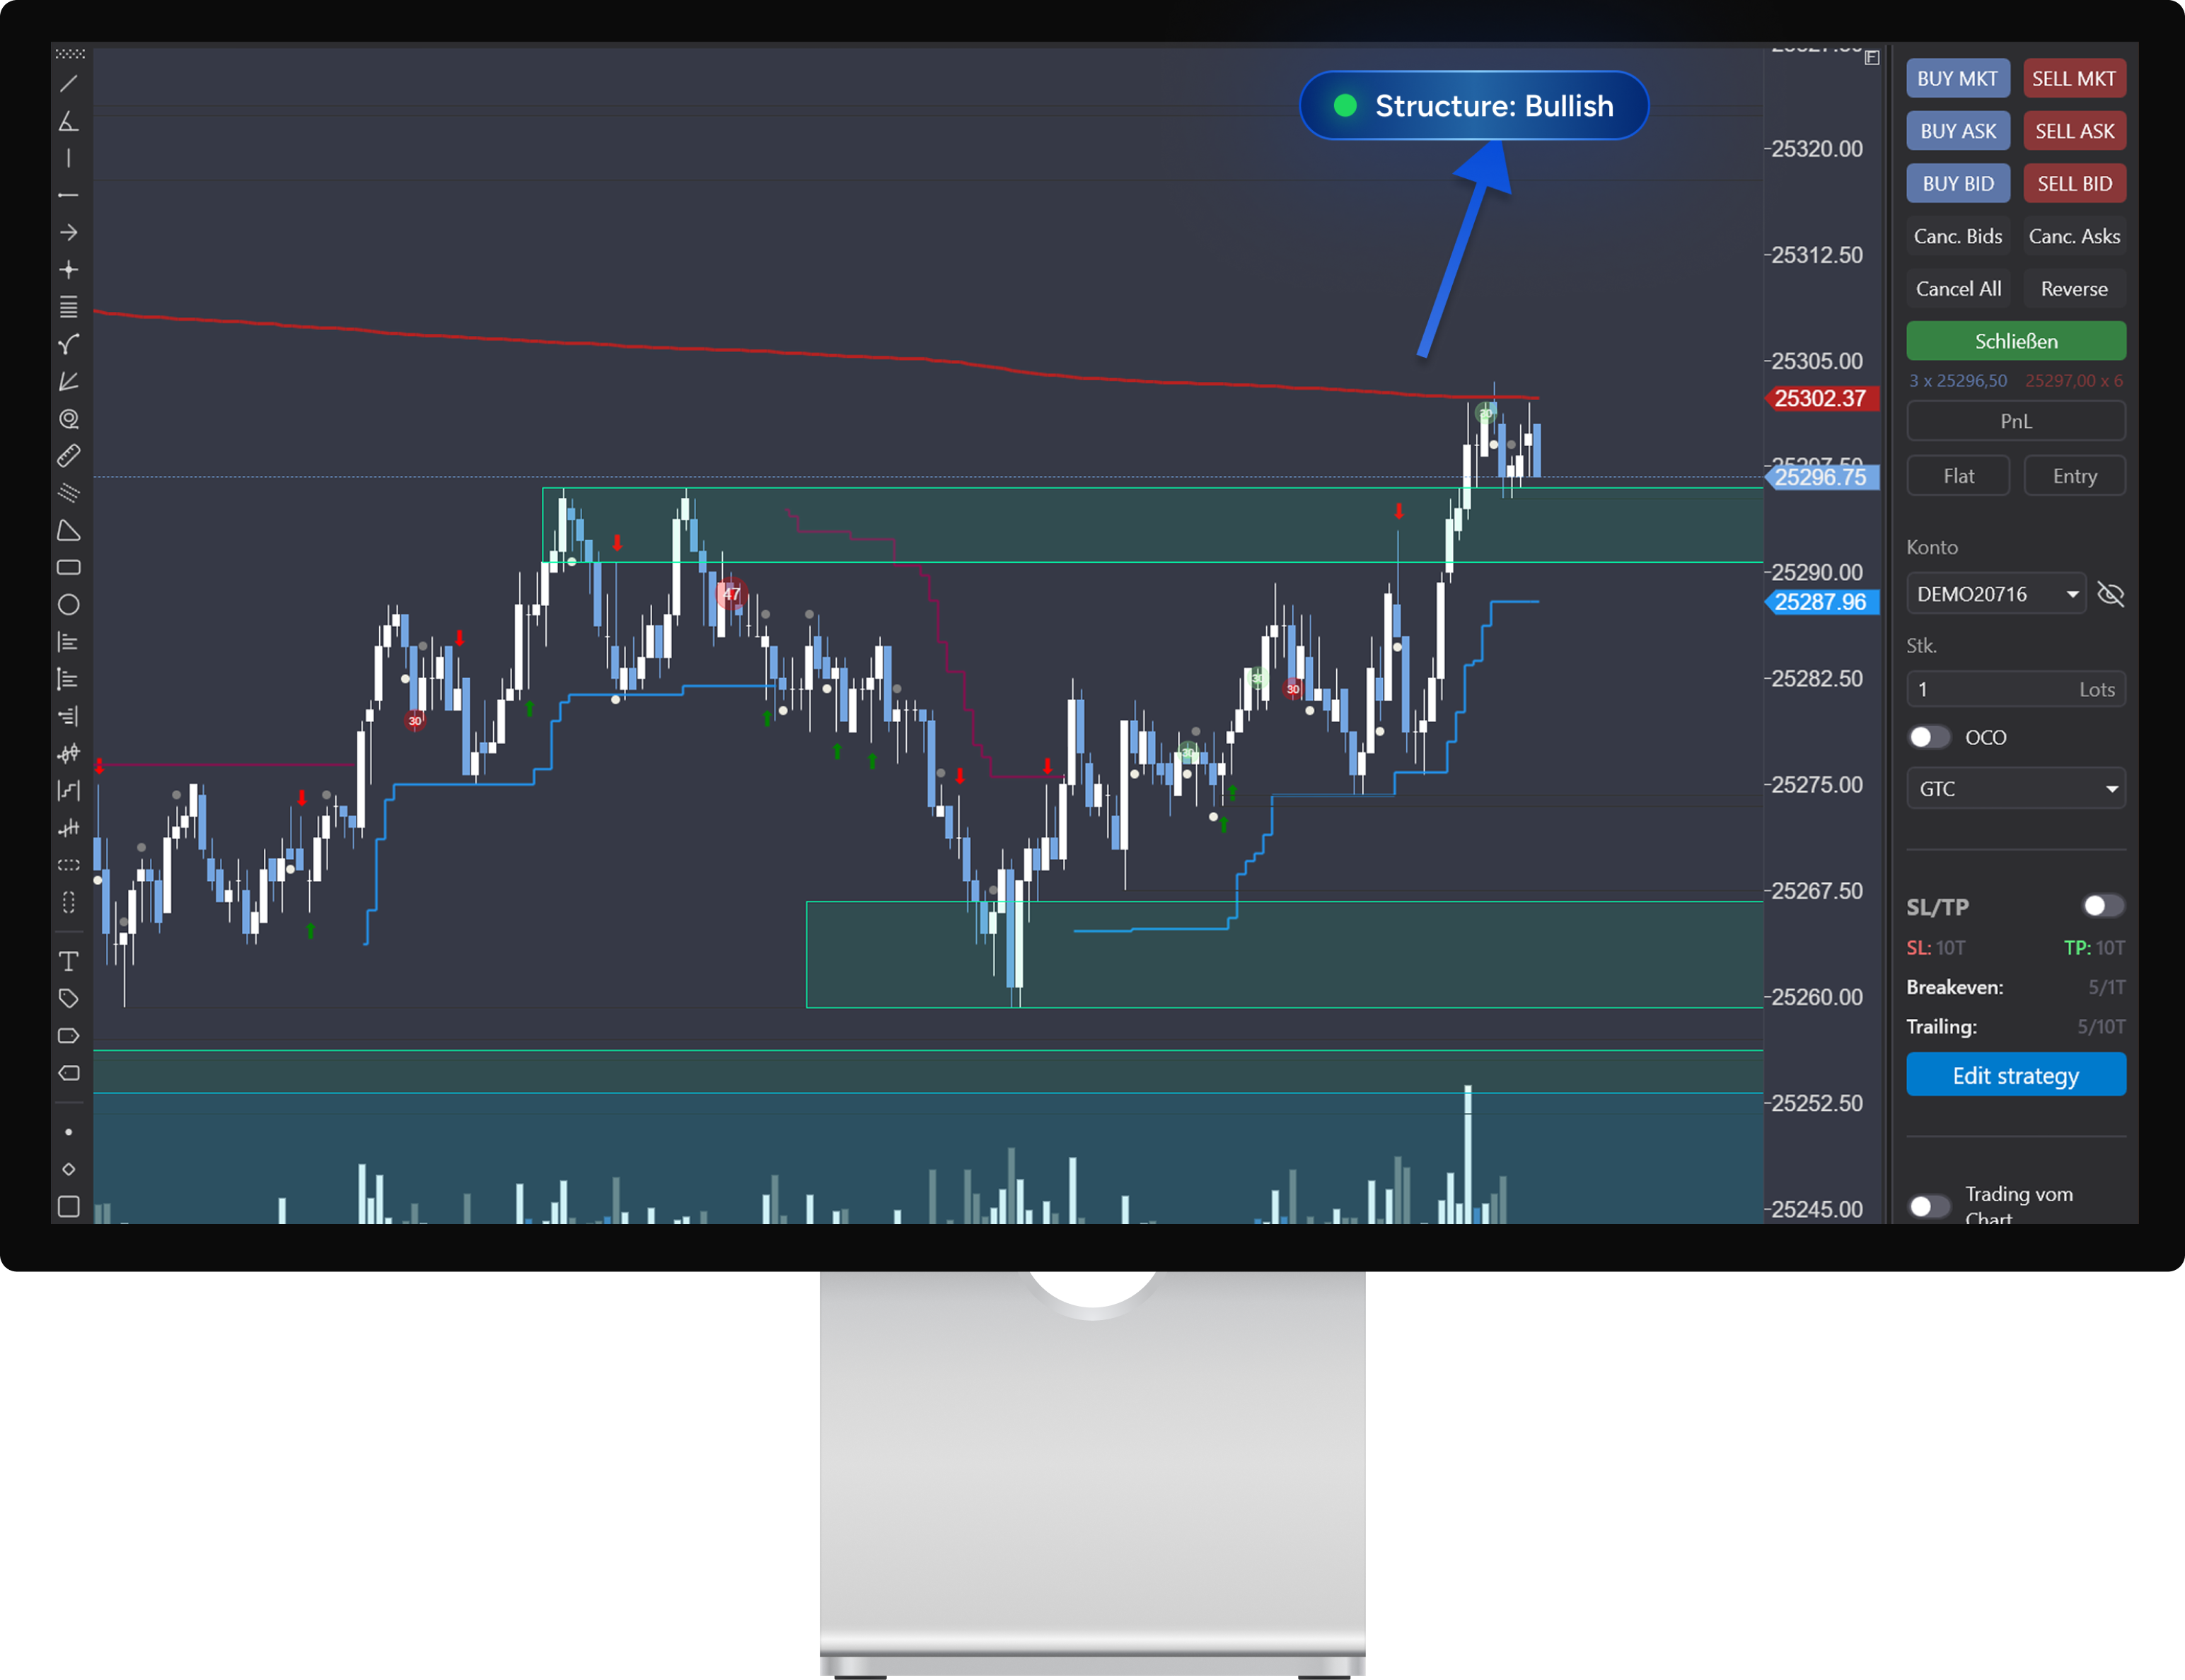Open the GTC order duration dropdown
Screen dimensions: 2185x1680
point(2015,789)
